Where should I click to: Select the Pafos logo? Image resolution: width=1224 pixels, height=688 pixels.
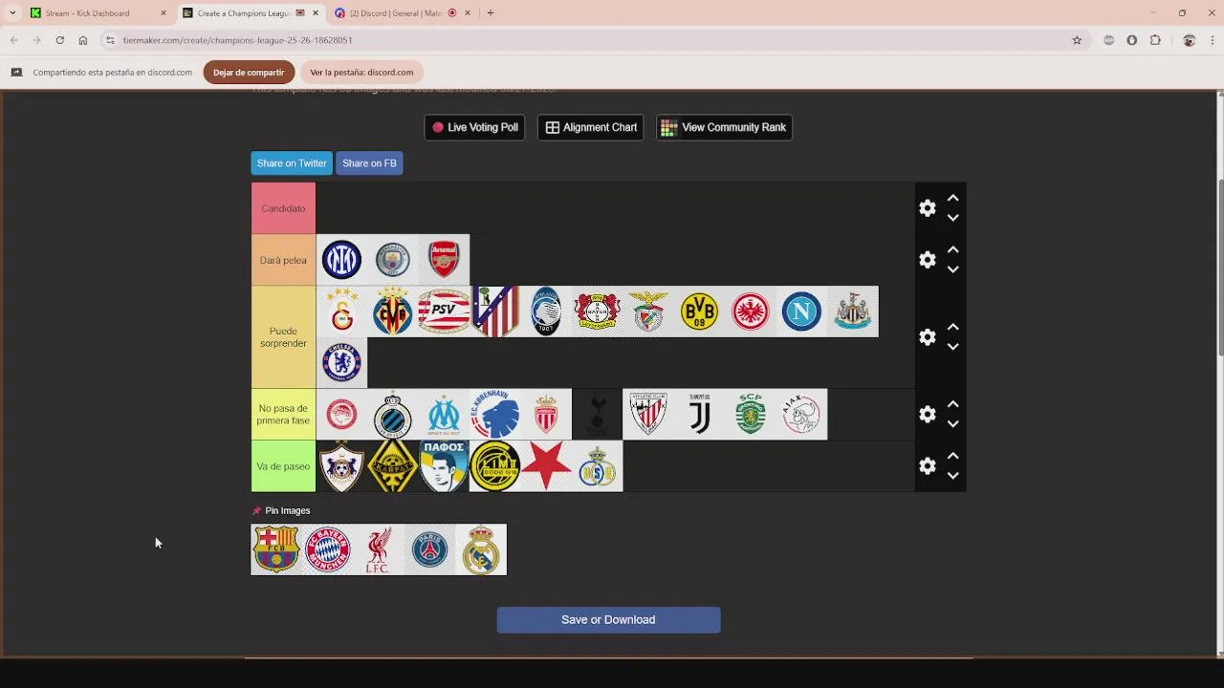pos(444,466)
